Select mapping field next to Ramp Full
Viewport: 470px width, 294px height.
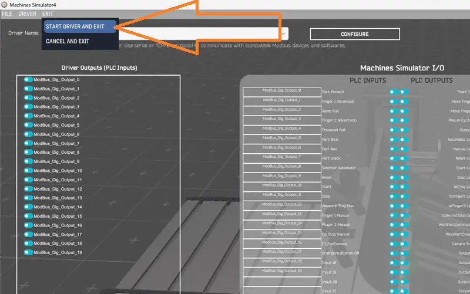(x=282, y=111)
